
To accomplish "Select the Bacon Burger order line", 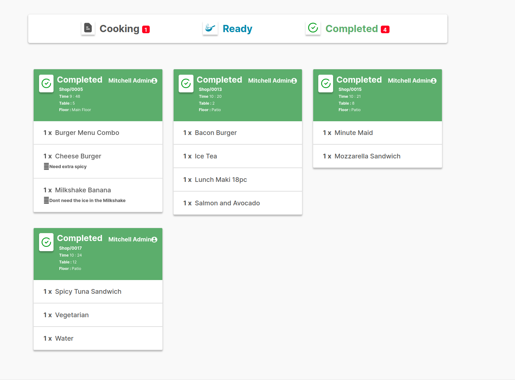I will click(x=238, y=133).
